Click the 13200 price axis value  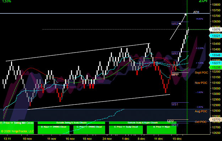(216, 72)
